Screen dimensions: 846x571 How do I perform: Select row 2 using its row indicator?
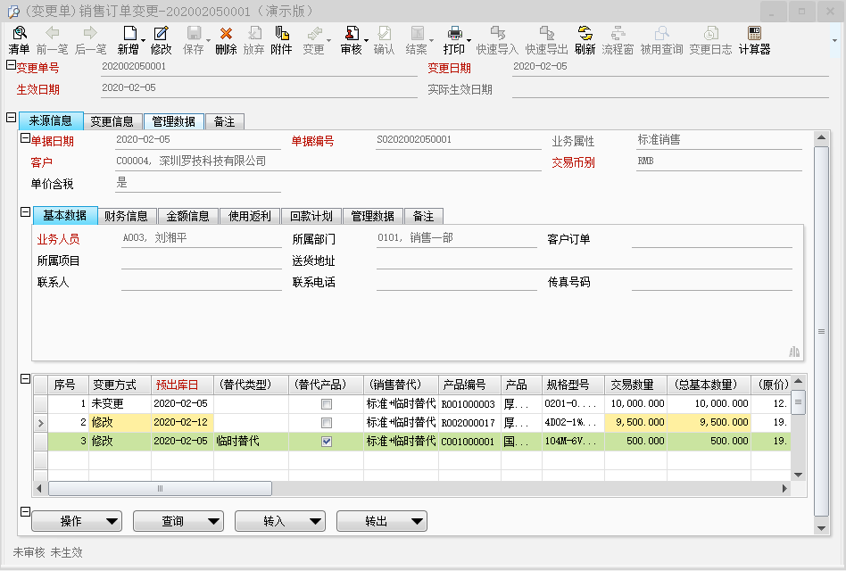click(x=40, y=423)
